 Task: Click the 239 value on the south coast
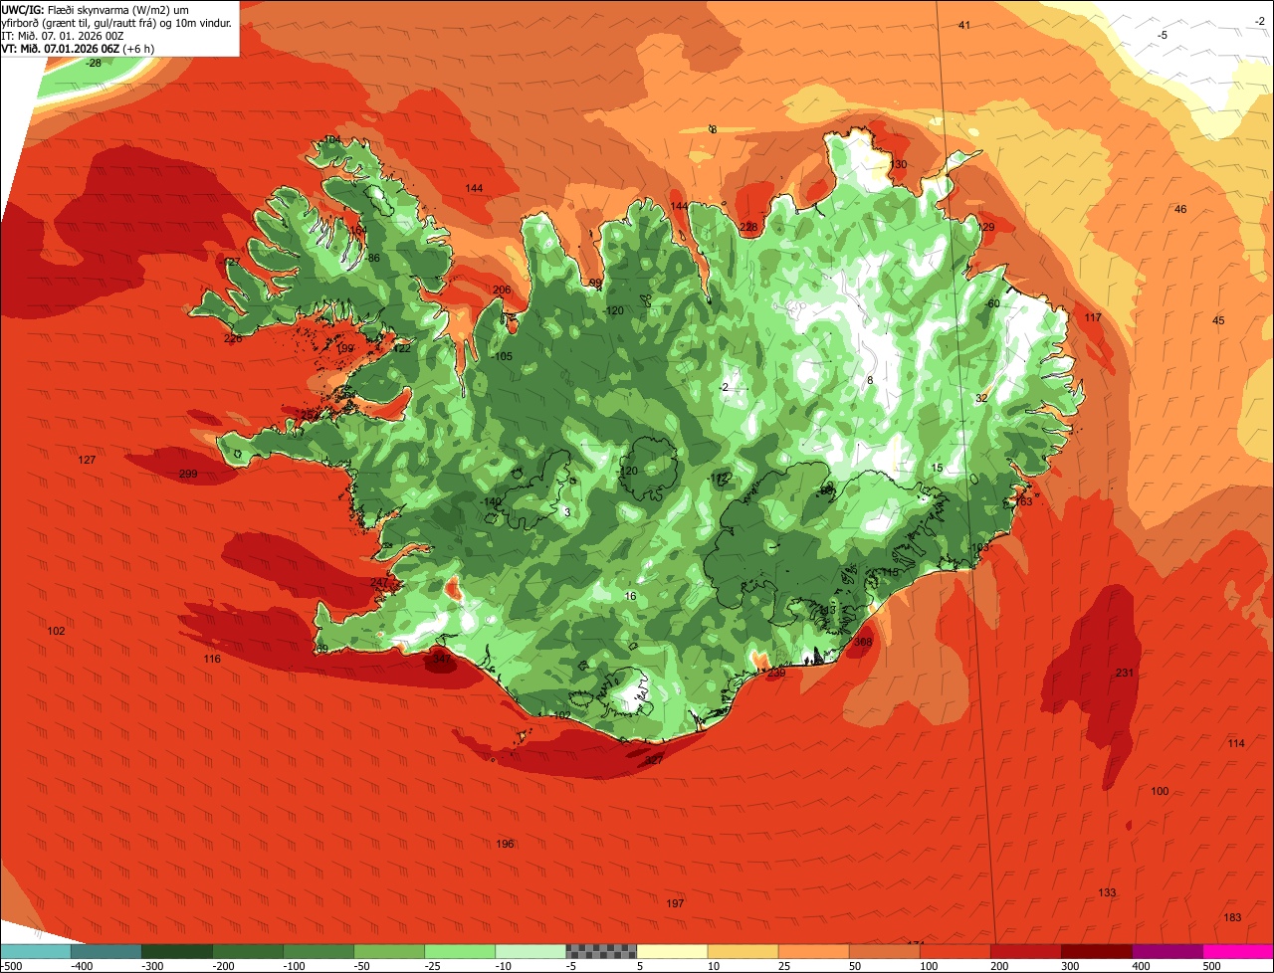point(776,674)
